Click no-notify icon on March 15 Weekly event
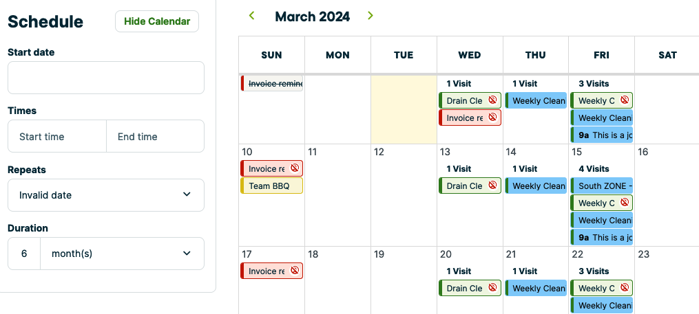Image resolution: width=699 pixels, height=314 pixels. [624, 203]
